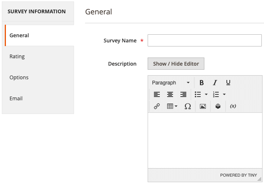The width and height of the screenshot is (264, 184).
Task: Open special character Omega picker
Action: click(188, 106)
